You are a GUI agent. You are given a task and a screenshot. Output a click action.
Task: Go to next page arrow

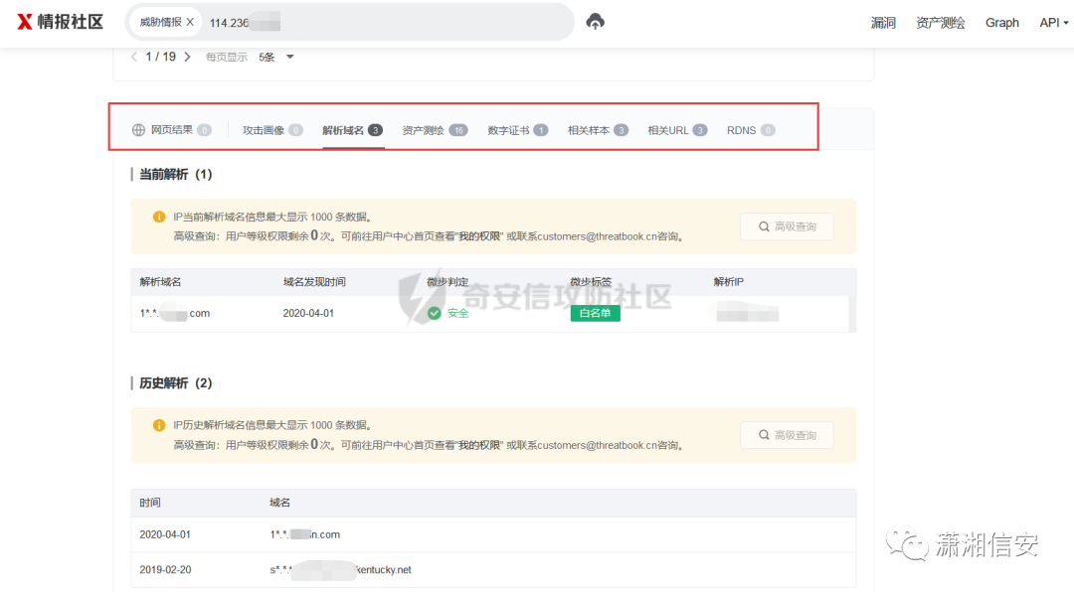pos(187,57)
